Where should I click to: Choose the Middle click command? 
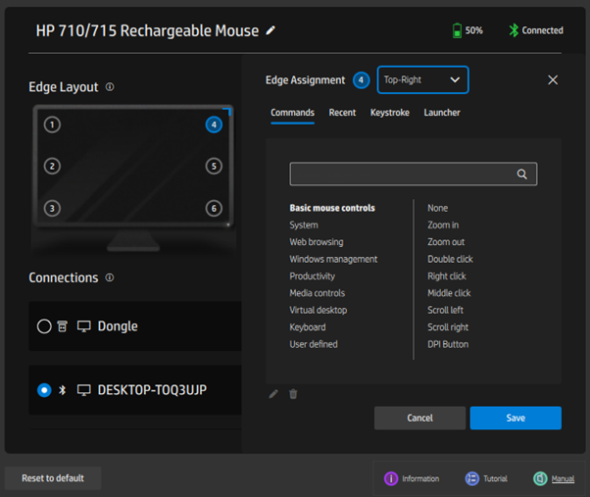pos(449,293)
